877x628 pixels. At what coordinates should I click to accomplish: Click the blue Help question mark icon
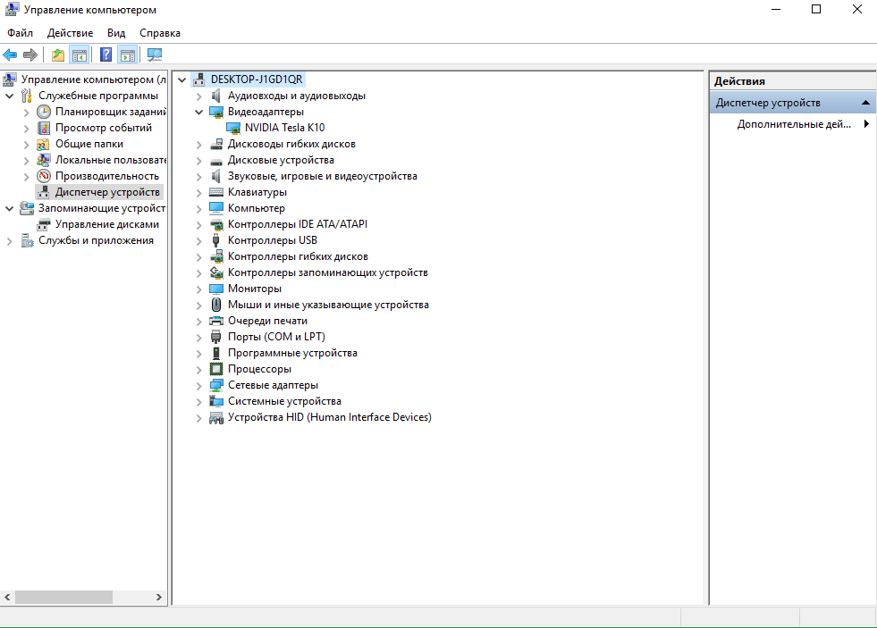pyautogui.click(x=105, y=55)
